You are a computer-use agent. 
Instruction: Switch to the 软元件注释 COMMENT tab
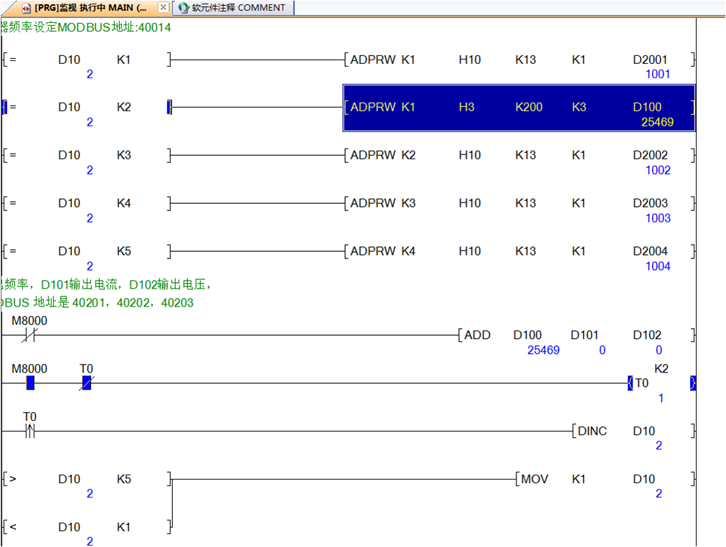[237, 8]
